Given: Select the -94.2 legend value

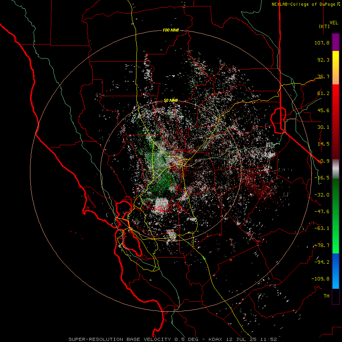Looking at the screenshot, I should pos(322,262).
